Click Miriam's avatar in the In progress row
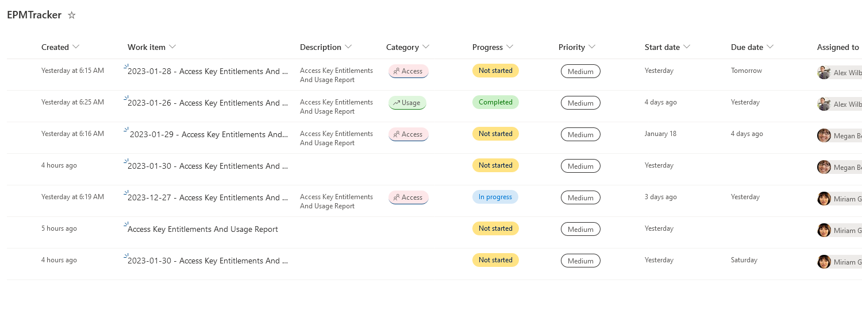 pos(824,199)
